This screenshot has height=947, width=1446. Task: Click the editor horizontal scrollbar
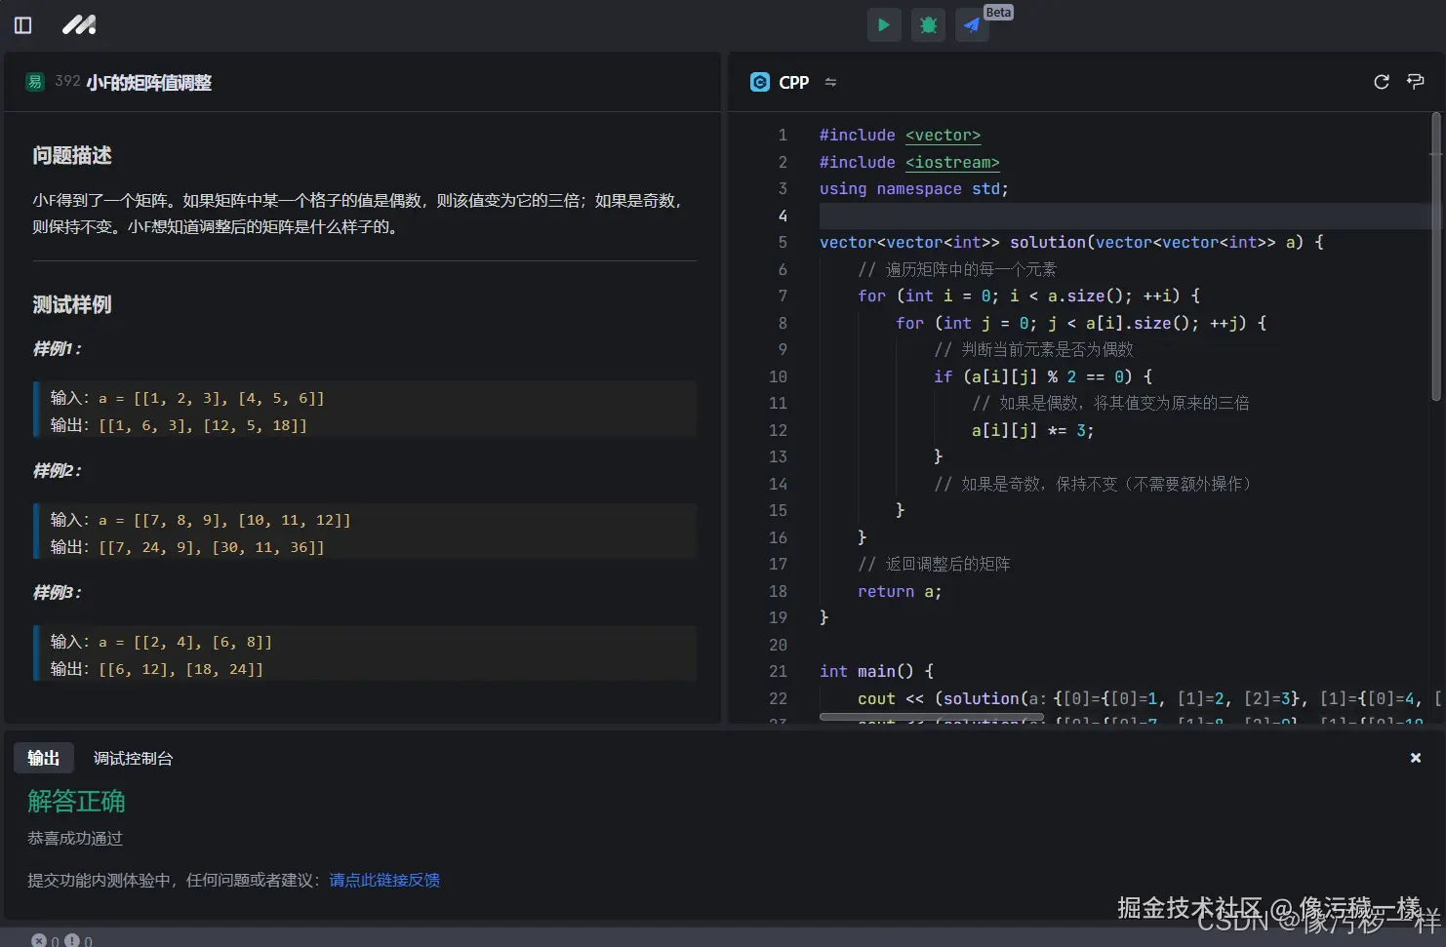(931, 717)
